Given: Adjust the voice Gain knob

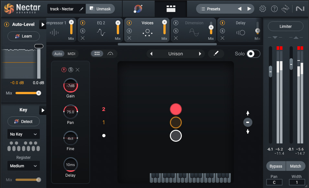Looking at the screenshot, I should (x=71, y=85).
